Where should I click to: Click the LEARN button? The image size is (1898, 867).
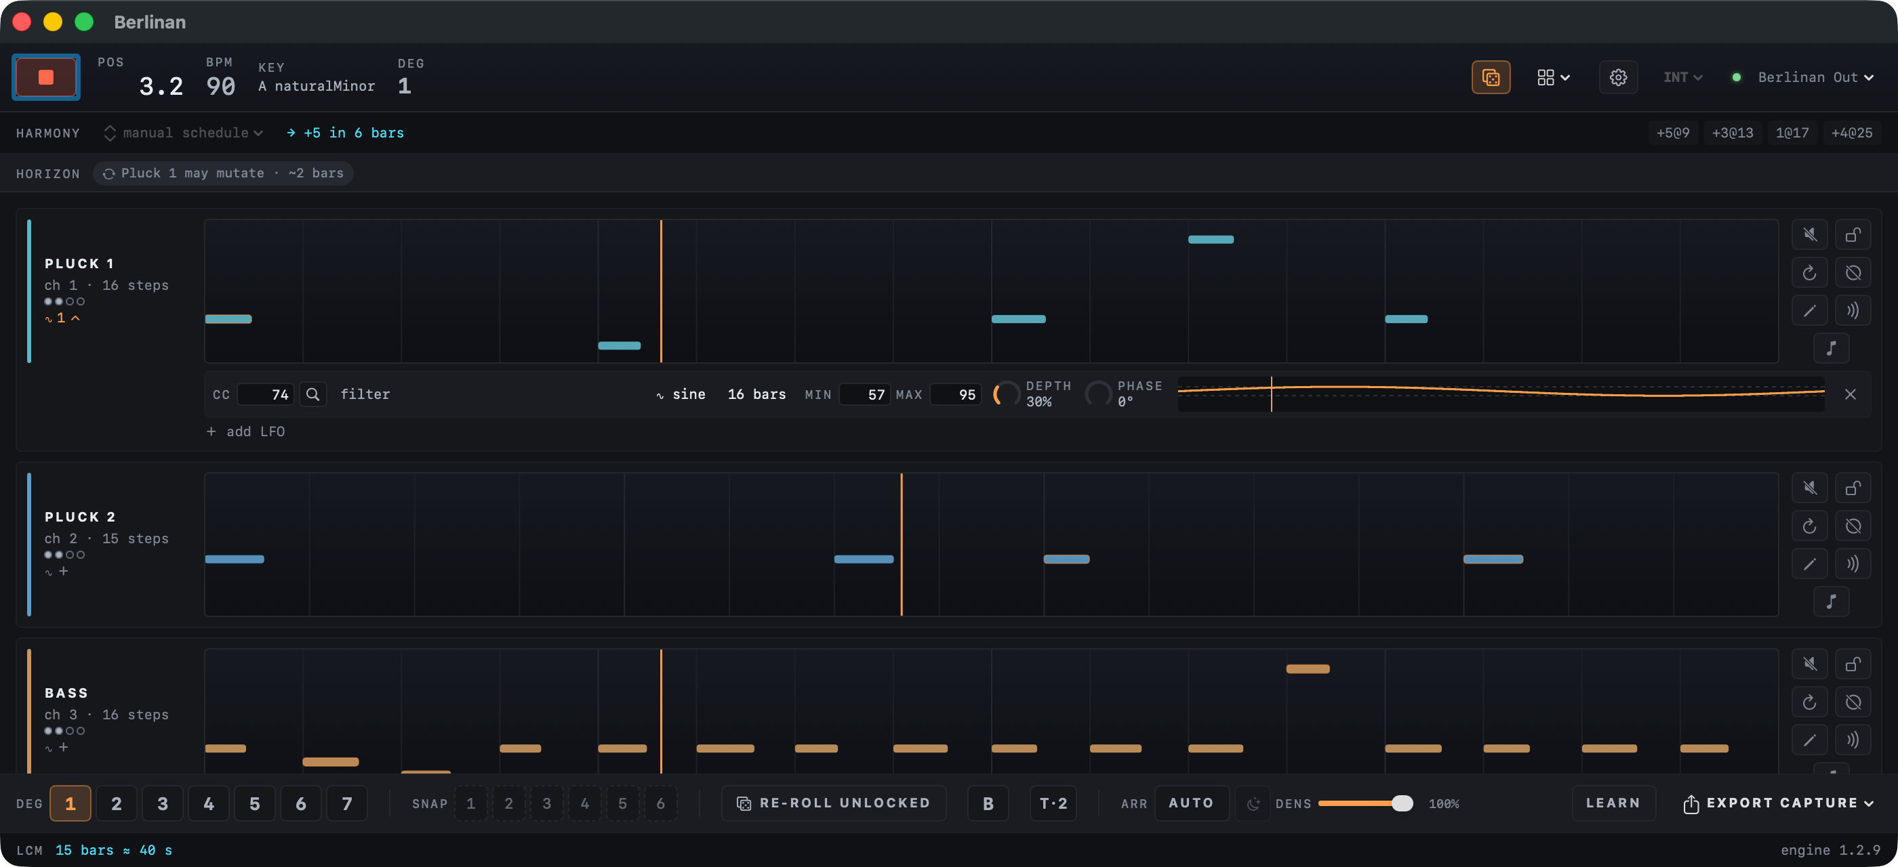click(1613, 804)
